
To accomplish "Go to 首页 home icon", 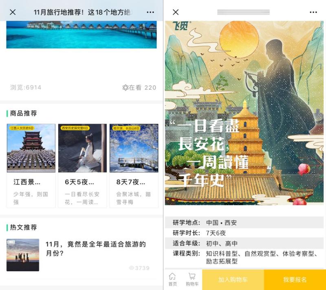I will (172, 279).
